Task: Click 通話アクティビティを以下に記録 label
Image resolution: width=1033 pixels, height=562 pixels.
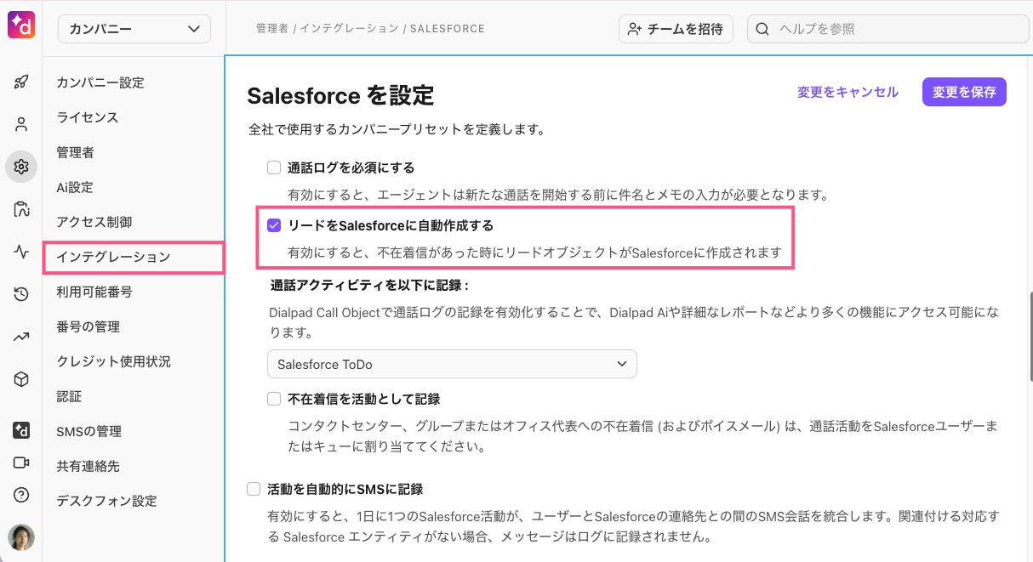Action: click(x=370, y=285)
